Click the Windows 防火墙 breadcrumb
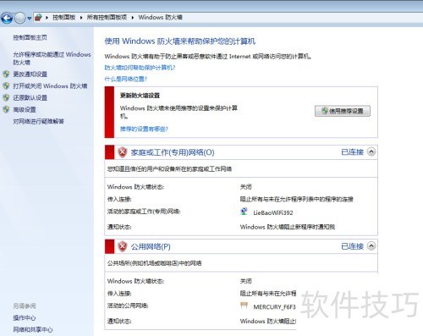 click(x=160, y=18)
